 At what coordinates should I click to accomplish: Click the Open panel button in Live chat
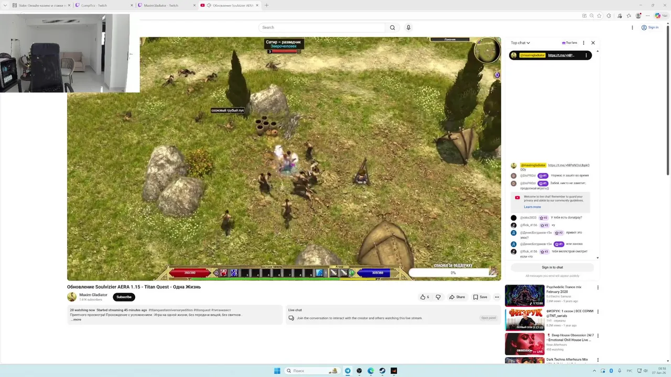pyautogui.click(x=489, y=318)
